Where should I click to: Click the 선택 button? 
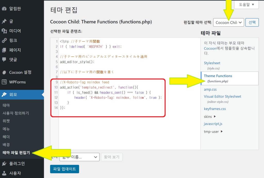click(x=252, y=22)
